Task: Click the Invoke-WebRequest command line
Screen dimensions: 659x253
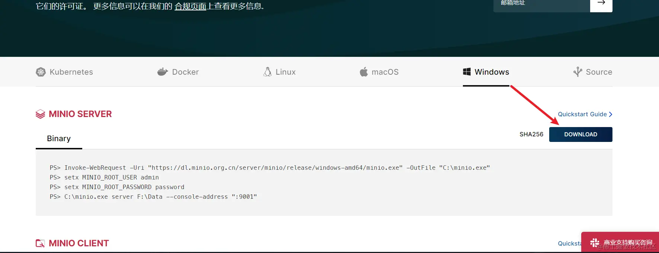Action: 270,168
